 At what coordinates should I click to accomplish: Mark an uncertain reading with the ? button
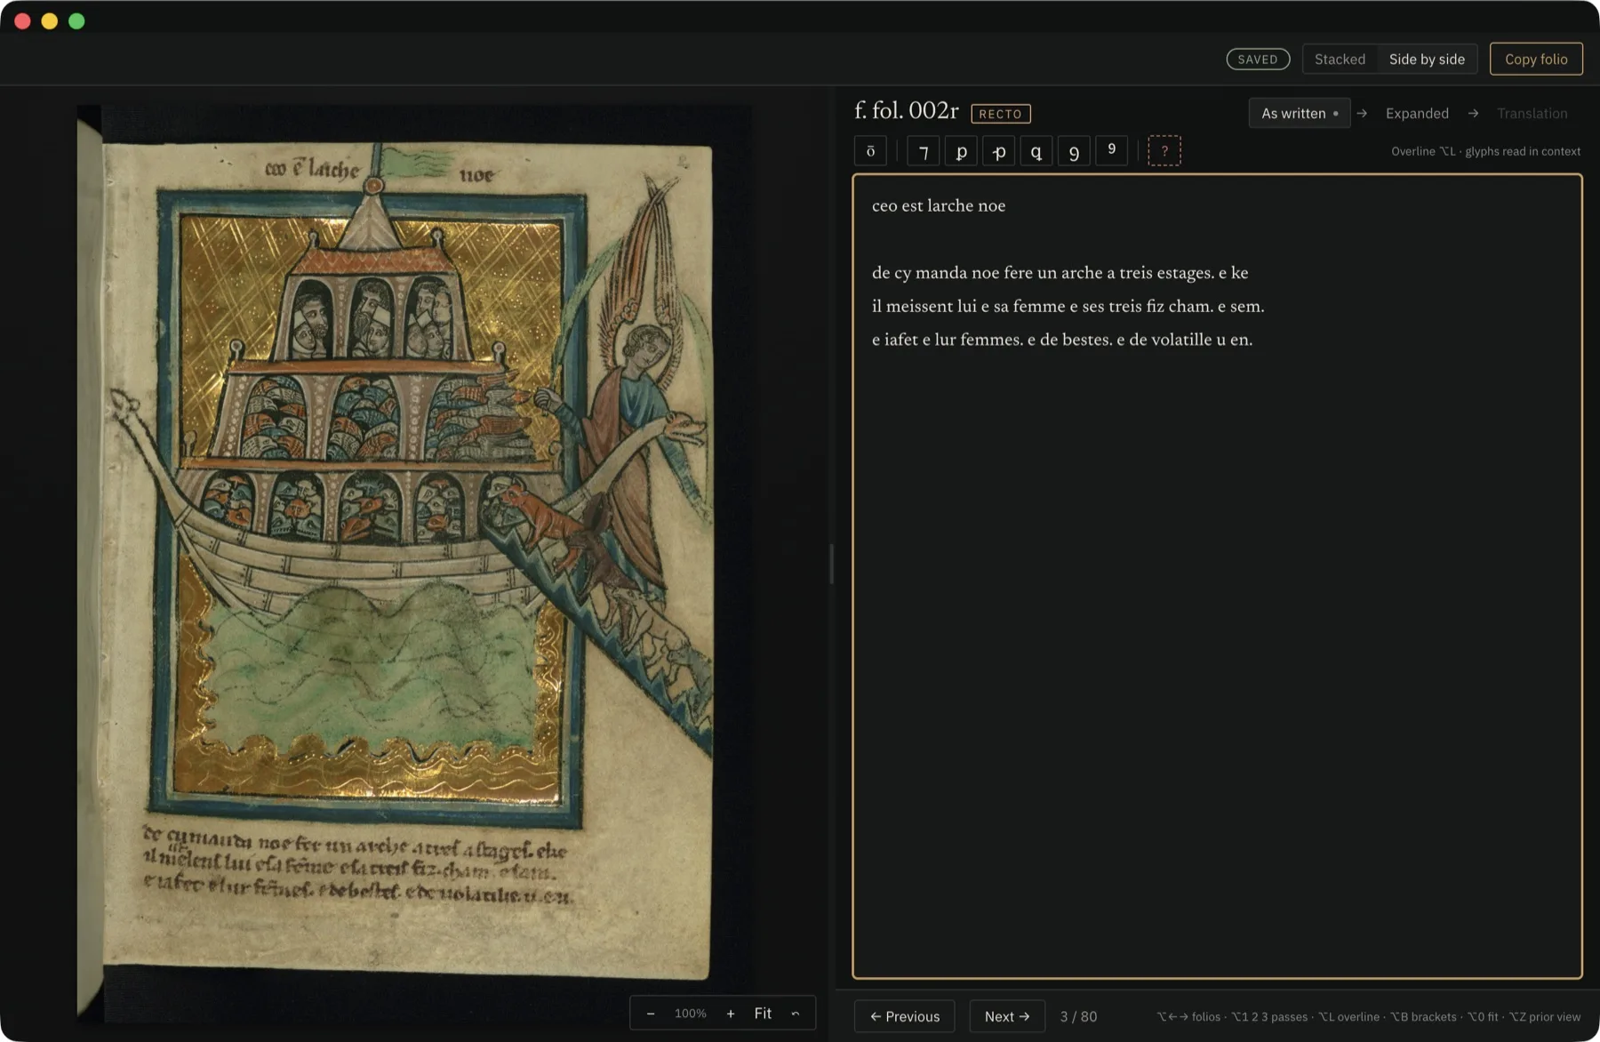point(1164,151)
